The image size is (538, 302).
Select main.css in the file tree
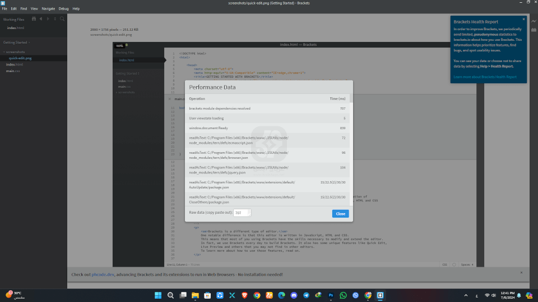13,71
